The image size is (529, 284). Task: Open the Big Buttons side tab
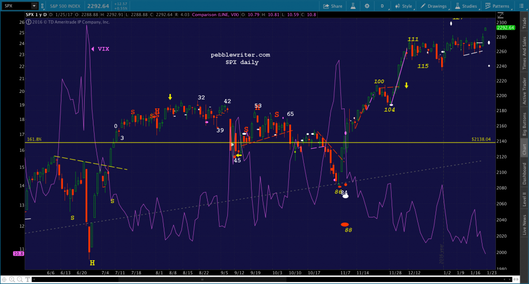(524, 124)
